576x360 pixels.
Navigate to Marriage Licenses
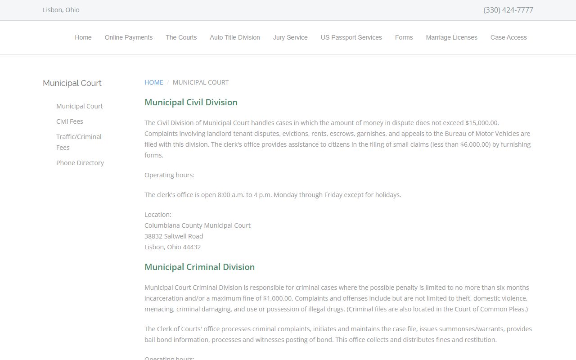point(451,37)
